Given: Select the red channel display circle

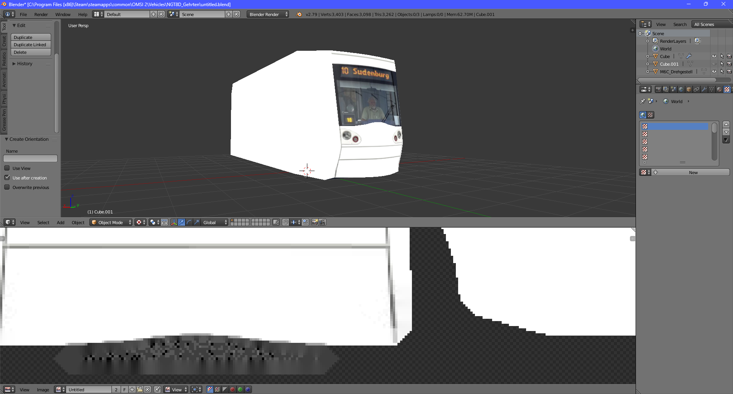Looking at the screenshot, I should pos(232,389).
